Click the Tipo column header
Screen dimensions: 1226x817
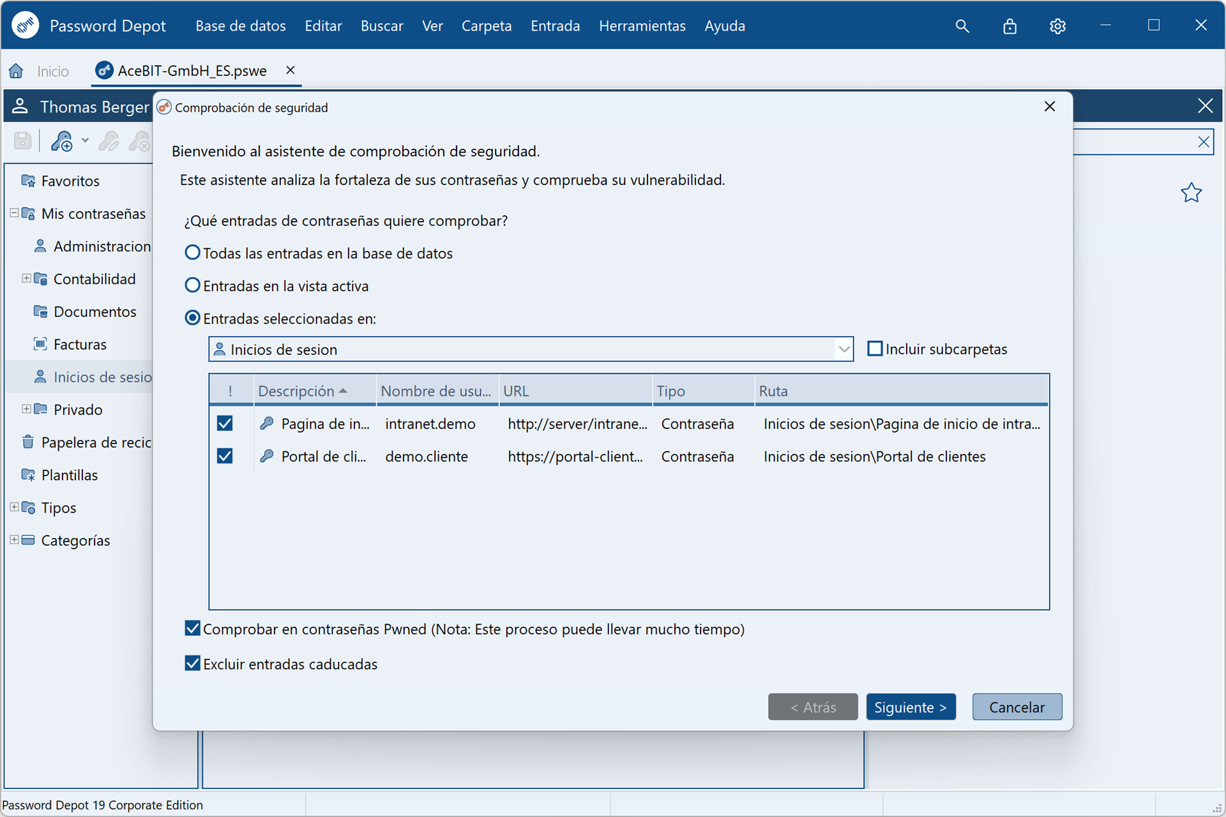(x=704, y=391)
